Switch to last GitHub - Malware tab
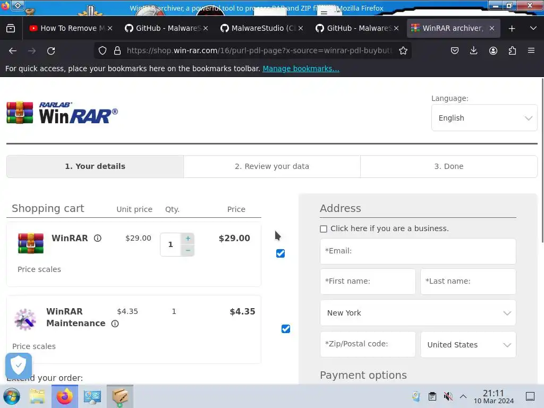 point(358,28)
